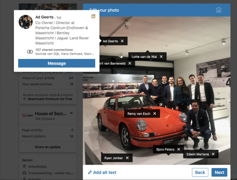Select the Remy van Esch tag label
The image size is (237, 180).
click(x=139, y=114)
